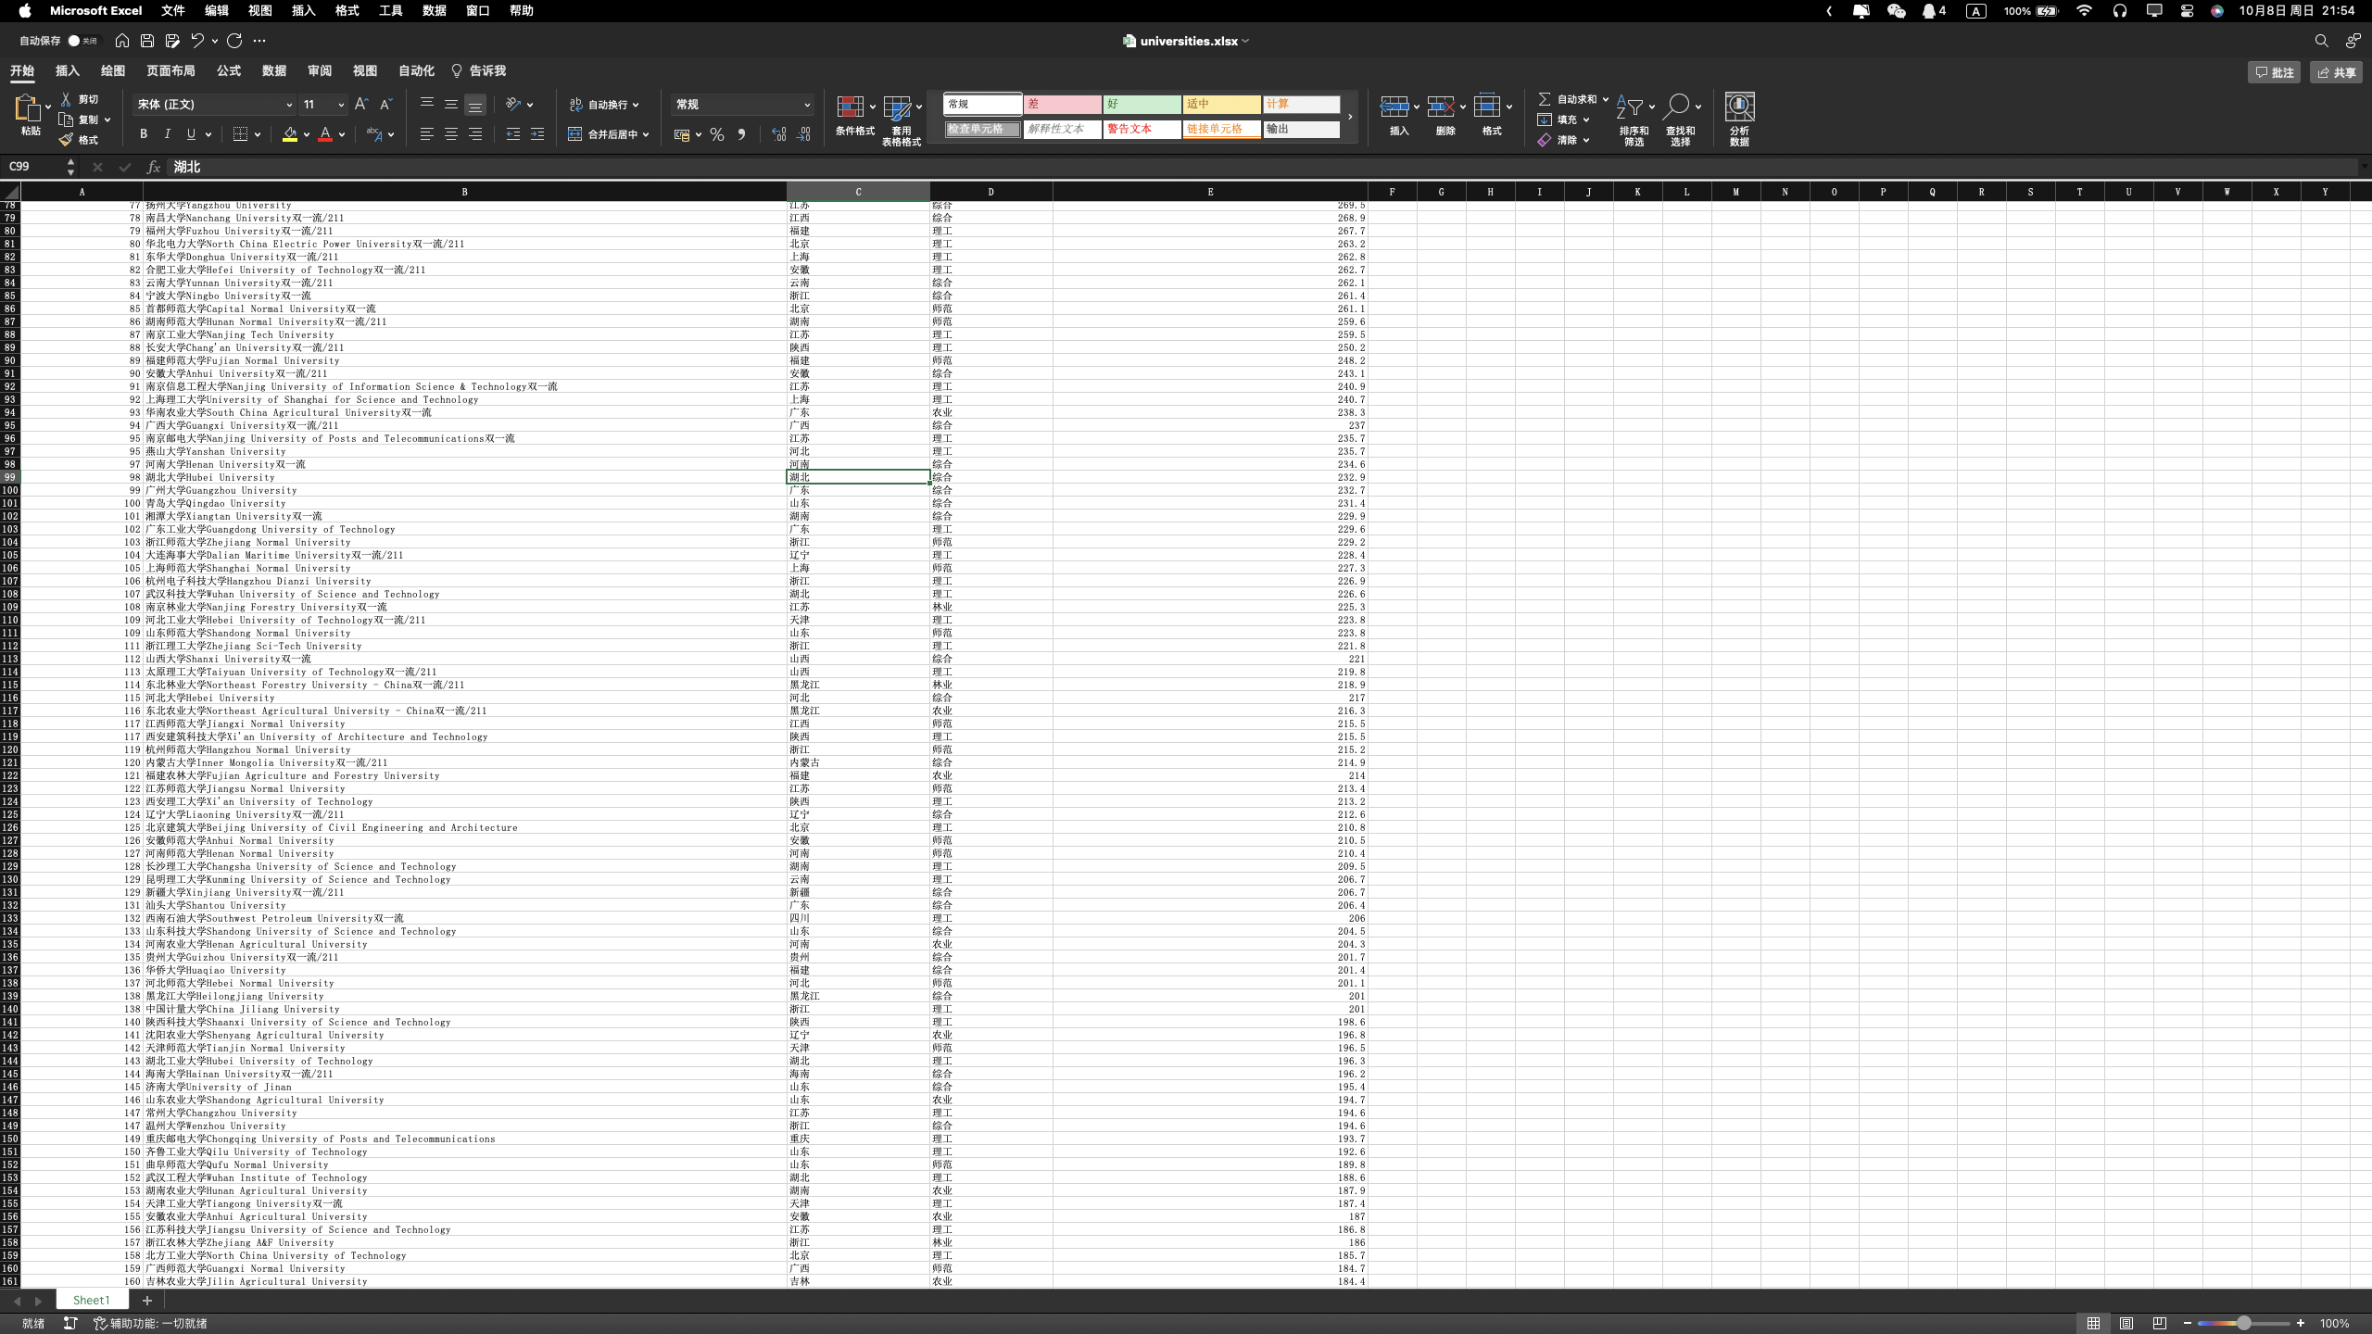Click the save icon in title bar
Viewport: 2372px width, 1334px height.
pyautogui.click(x=147, y=41)
